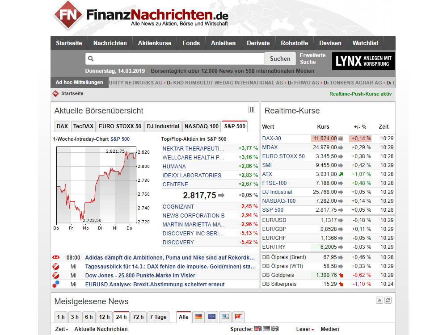Filter news by German flag
Viewport: 447px width, 335px height.
click(x=198, y=317)
